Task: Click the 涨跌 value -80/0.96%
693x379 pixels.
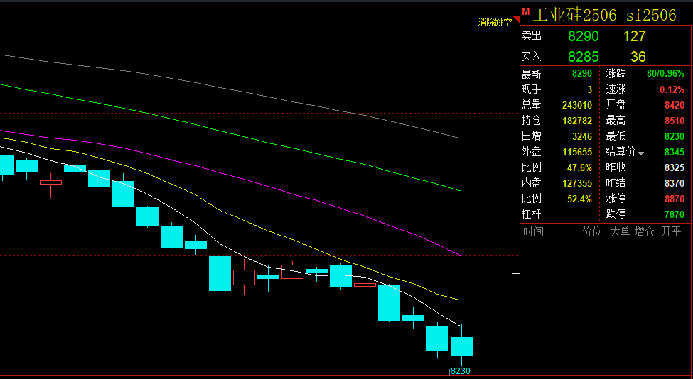Action: (664, 74)
